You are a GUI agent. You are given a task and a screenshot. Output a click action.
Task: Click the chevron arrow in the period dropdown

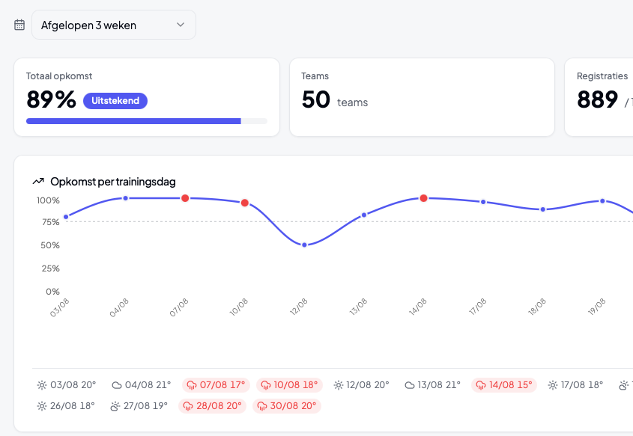(x=181, y=25)
